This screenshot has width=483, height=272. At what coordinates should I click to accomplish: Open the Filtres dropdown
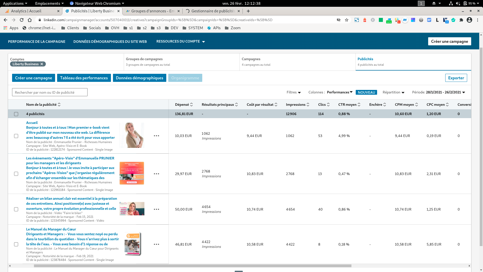pyautogui.click(x=294, y=92)
